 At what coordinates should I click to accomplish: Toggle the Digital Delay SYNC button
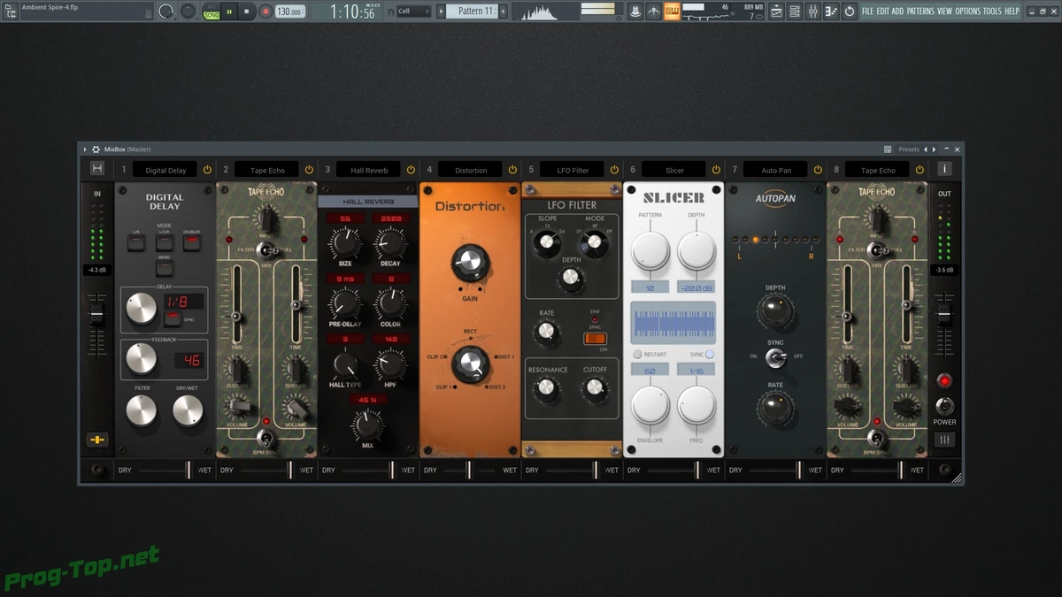click(173, 318)
